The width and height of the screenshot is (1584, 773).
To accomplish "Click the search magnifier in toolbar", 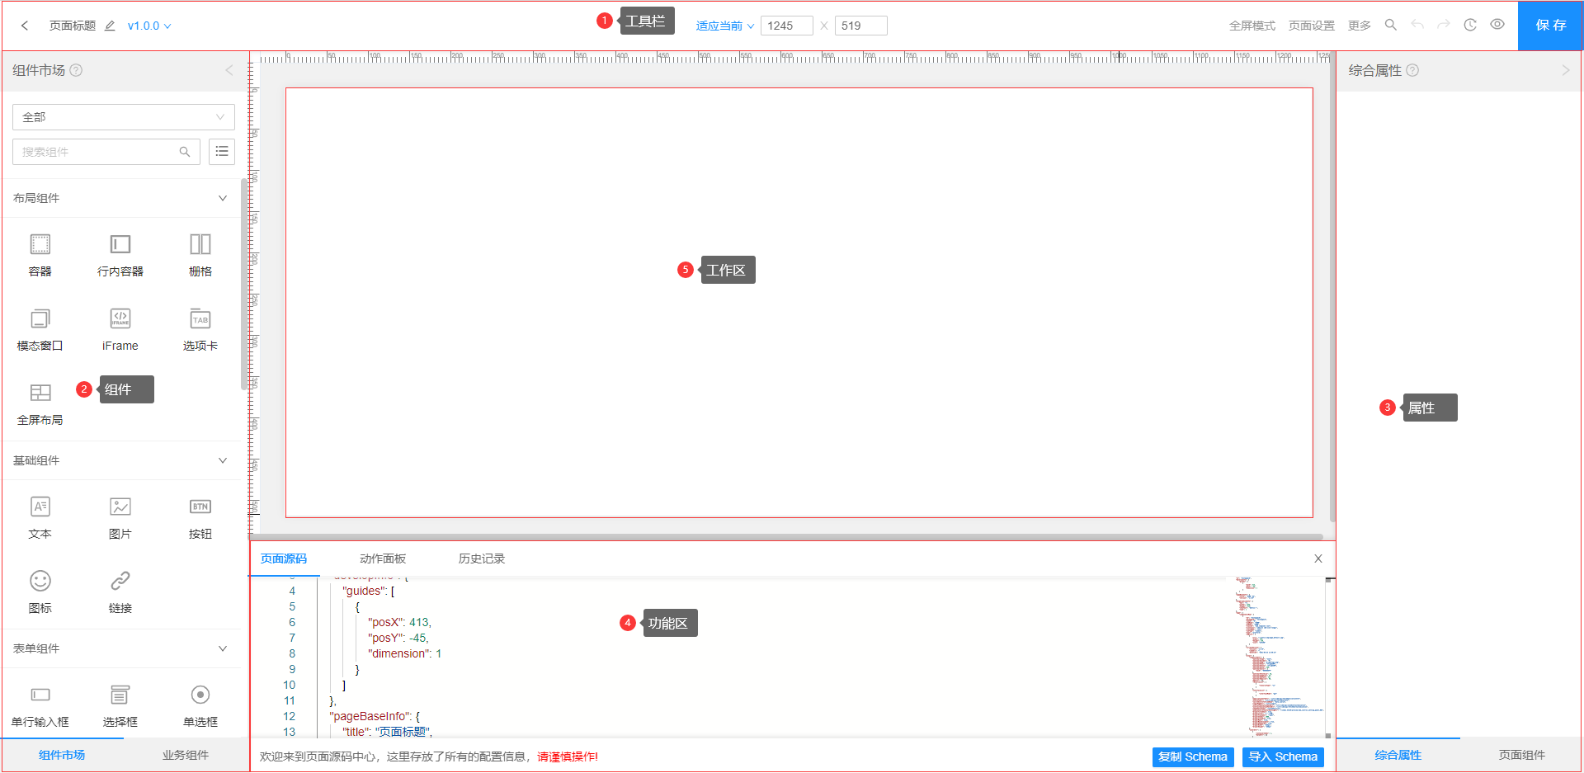I will coord(1390,25).
